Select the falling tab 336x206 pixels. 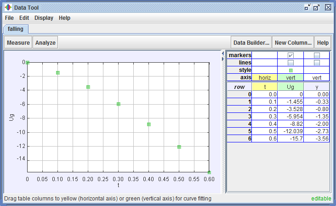click(x=16, y=29)
